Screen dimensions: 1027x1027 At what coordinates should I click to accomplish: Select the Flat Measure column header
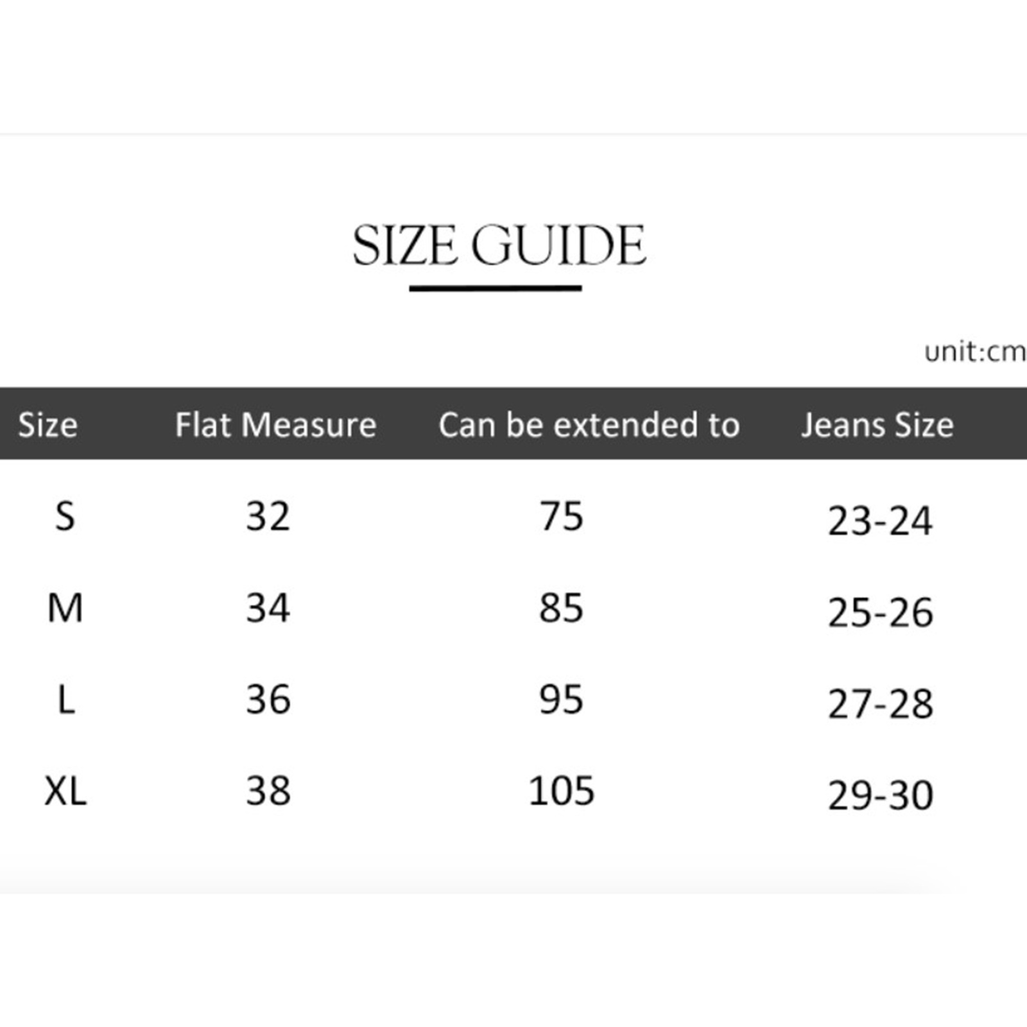[x=275, y=424]
